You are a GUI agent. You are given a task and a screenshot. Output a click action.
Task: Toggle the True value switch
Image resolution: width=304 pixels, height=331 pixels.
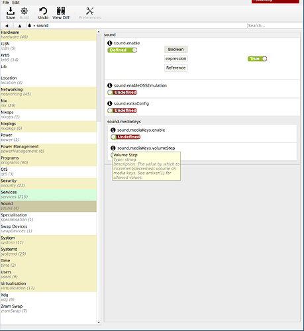click(x=257, y=59)
